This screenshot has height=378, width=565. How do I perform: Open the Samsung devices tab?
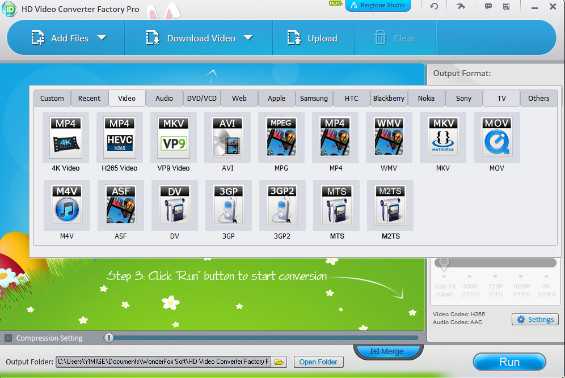coord(314,98)
